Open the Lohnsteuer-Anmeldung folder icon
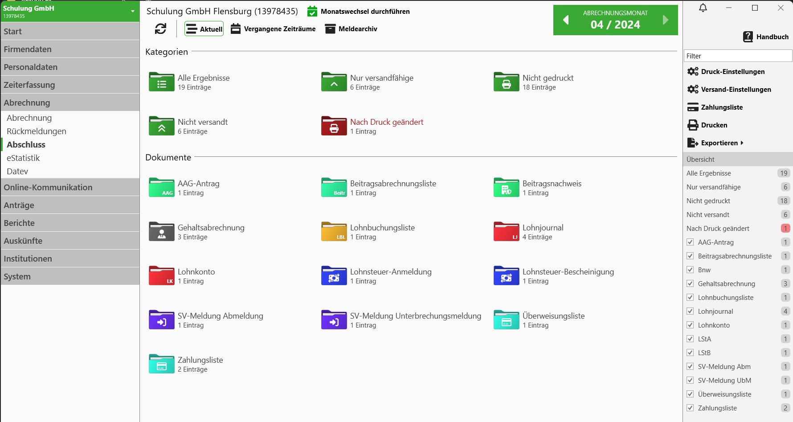793x422 pixels. (334, 276)
